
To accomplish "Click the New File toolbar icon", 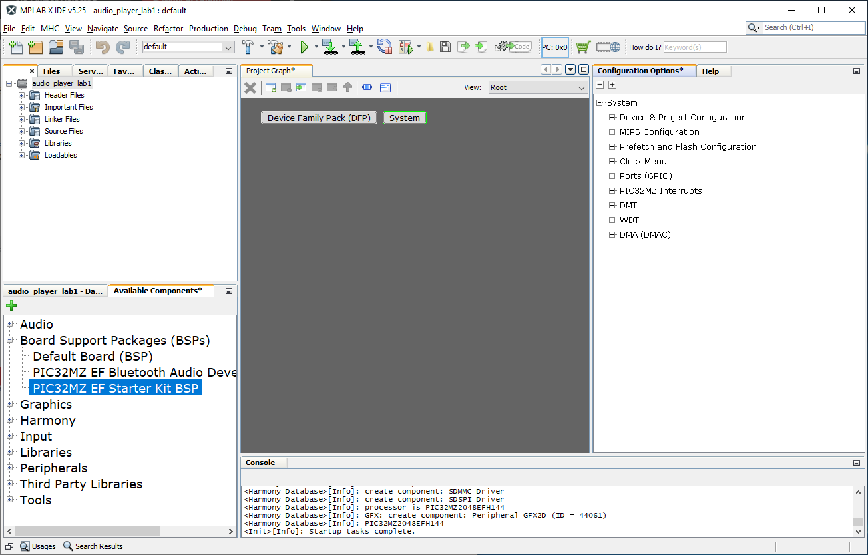I will [16, 47].
